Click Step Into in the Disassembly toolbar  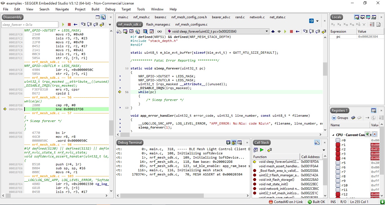(x=83, y=24)
